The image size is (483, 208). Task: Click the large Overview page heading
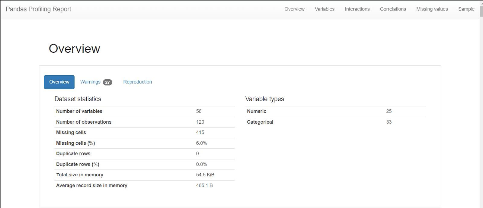coord(74,49)
